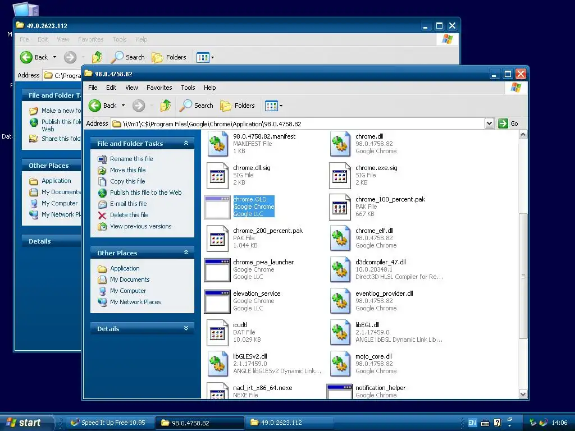Select the chrome_elf.dll file icon
Screen dimensions: 575x431
[340, 238]
